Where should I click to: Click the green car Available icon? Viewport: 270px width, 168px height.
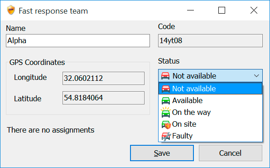pos(166,100)
